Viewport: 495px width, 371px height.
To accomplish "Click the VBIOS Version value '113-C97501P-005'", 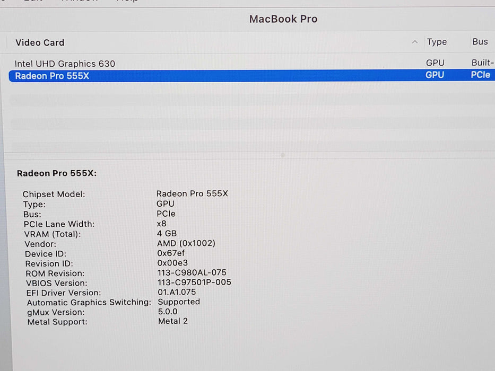I will pyautogui.click(x=194, y=282).
